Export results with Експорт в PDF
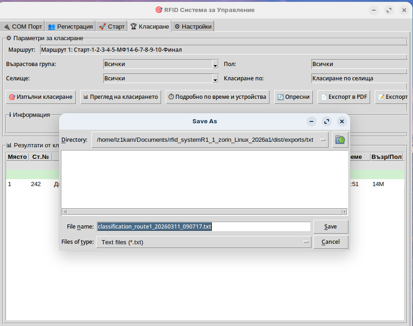The height and width of the screenshot is (326, 413). pos(344,97)
